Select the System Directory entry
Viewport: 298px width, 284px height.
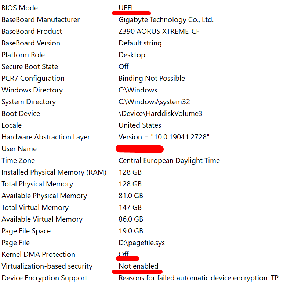(29, 102)
